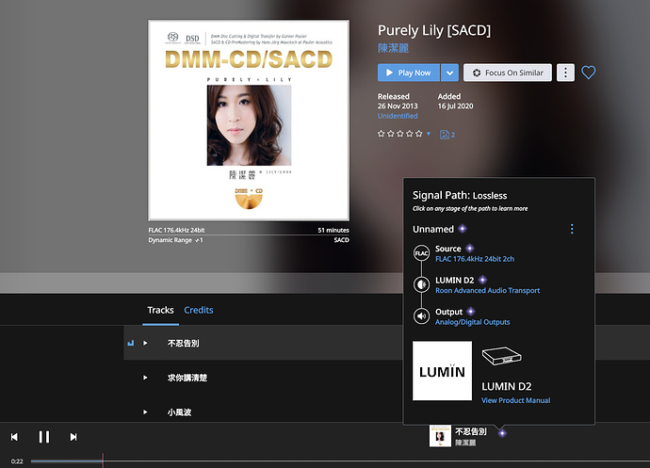Image resolution: width=650 pixels, height=468 pixels.
Task: Click the star next to Source
Action: 470,249
